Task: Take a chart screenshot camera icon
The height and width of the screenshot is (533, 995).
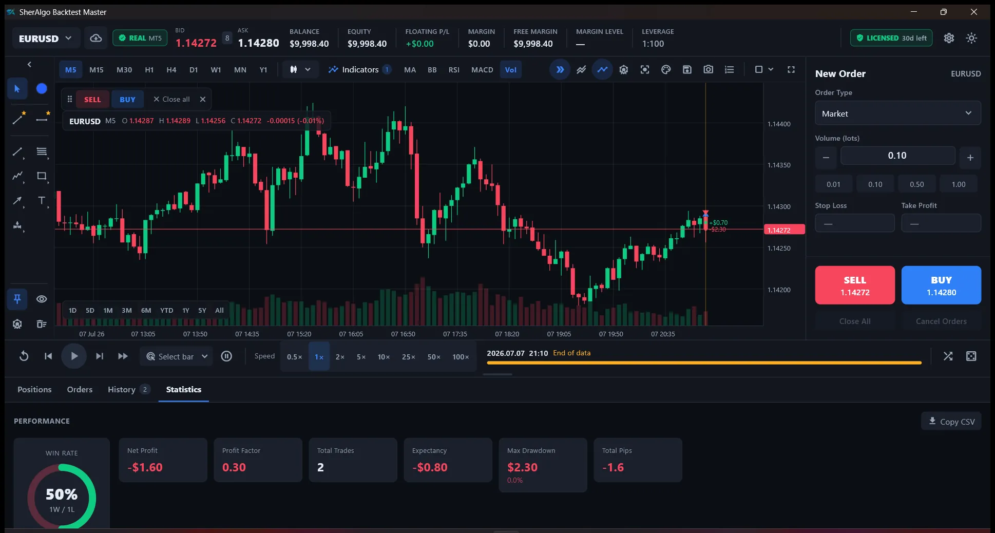Action: pyautogui.click(x=708, y=69)
